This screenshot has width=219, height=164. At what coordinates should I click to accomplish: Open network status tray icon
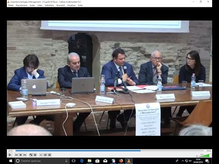tap(187, 161)
